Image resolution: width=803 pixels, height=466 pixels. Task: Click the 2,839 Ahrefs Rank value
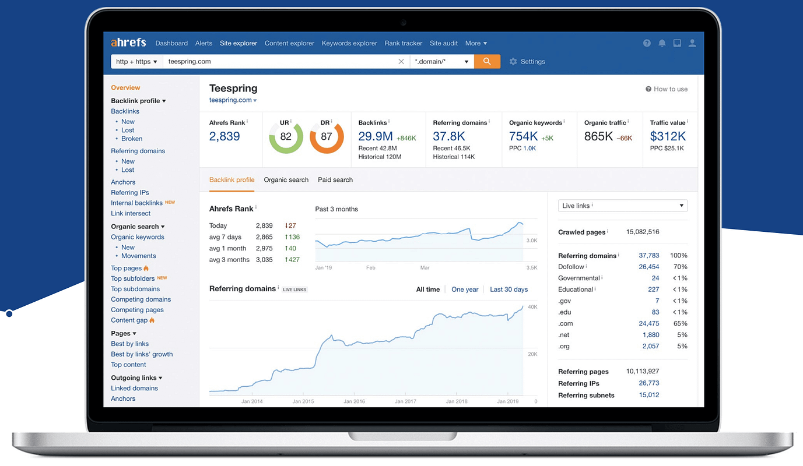click(x=225, y=136)
